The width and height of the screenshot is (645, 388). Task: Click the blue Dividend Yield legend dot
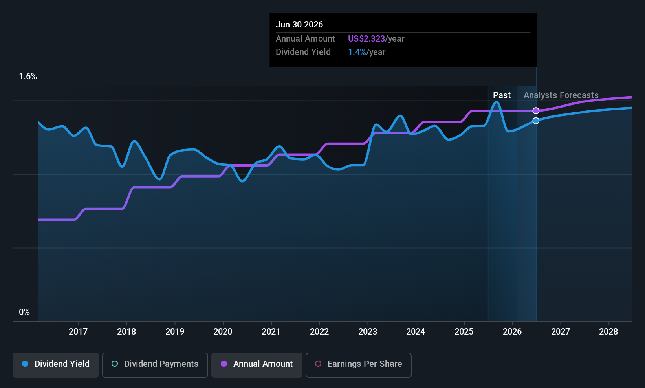click(25, 364)
